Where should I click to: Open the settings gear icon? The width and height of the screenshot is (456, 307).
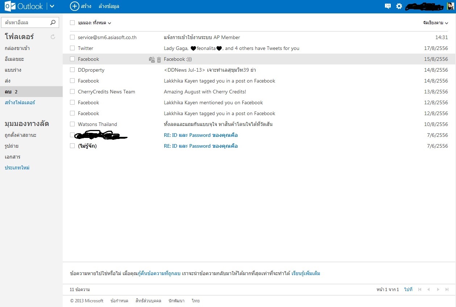[x=399, y=6]
